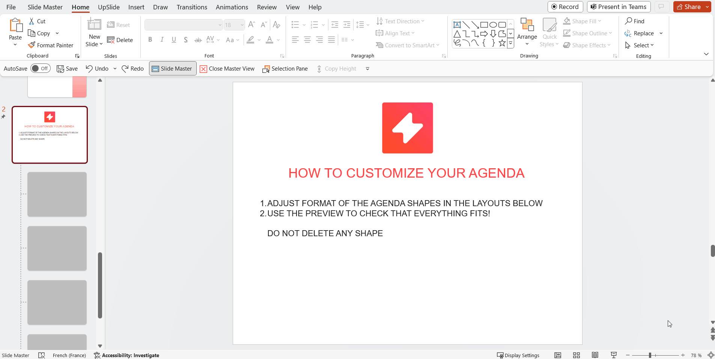Viewport: 715px width, 359px height.
Task: Click the Increase Indent icon
Action: click(347, 25)
